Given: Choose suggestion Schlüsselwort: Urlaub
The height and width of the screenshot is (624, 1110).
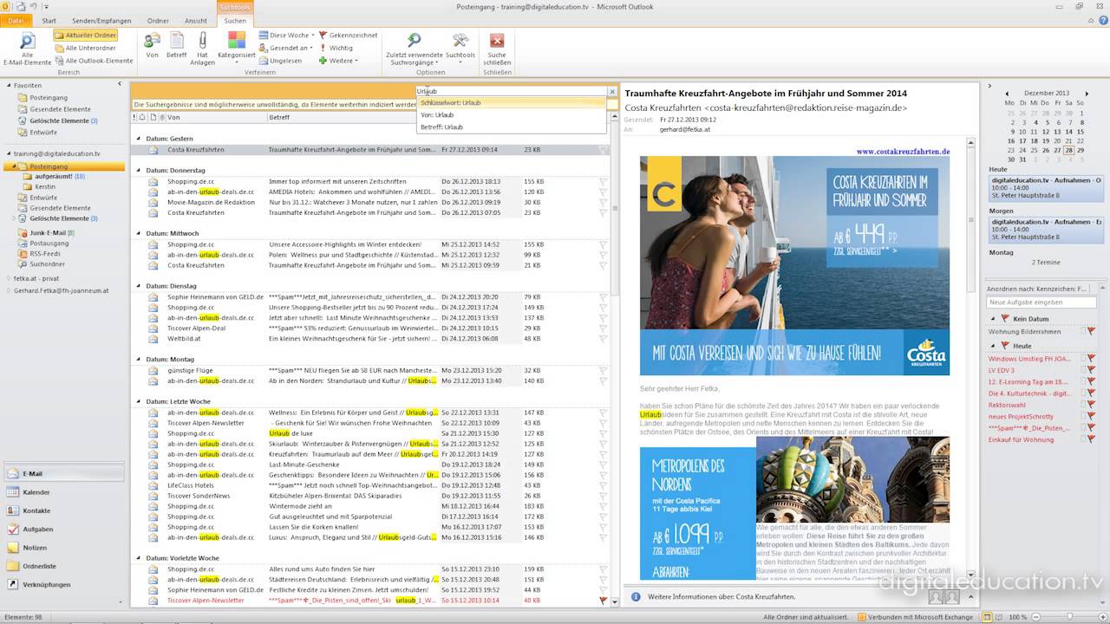Looking at the screenshot, I should coord(511,103).
